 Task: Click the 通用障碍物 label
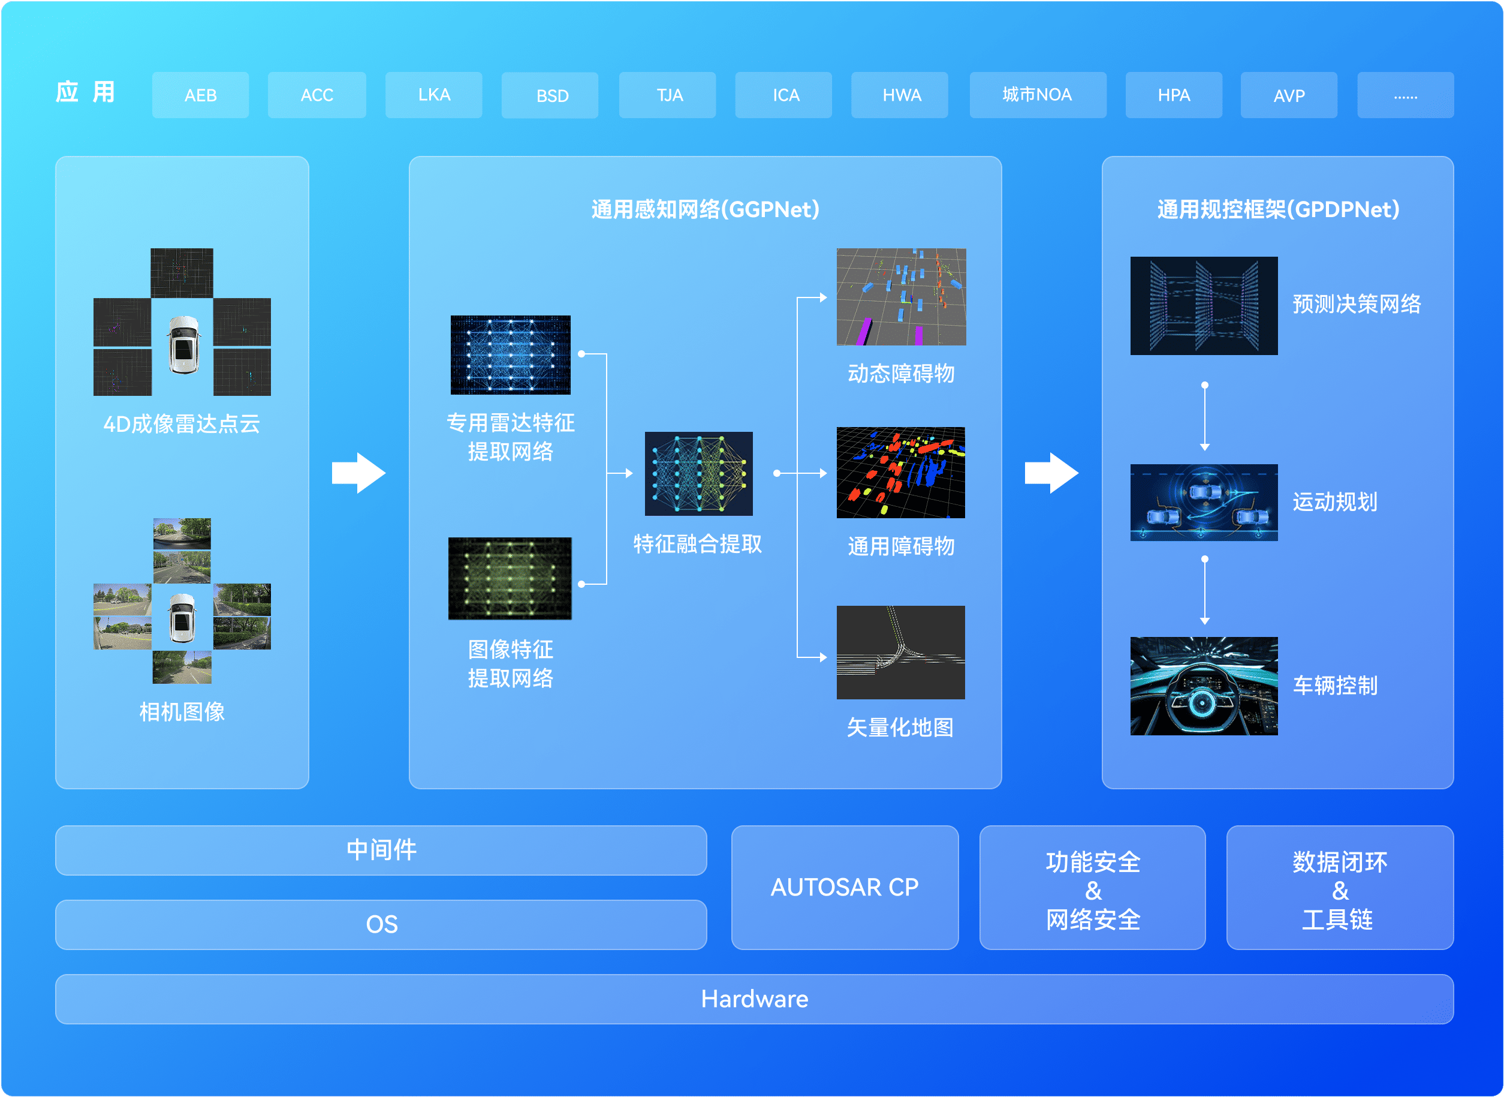coord(902,546)
